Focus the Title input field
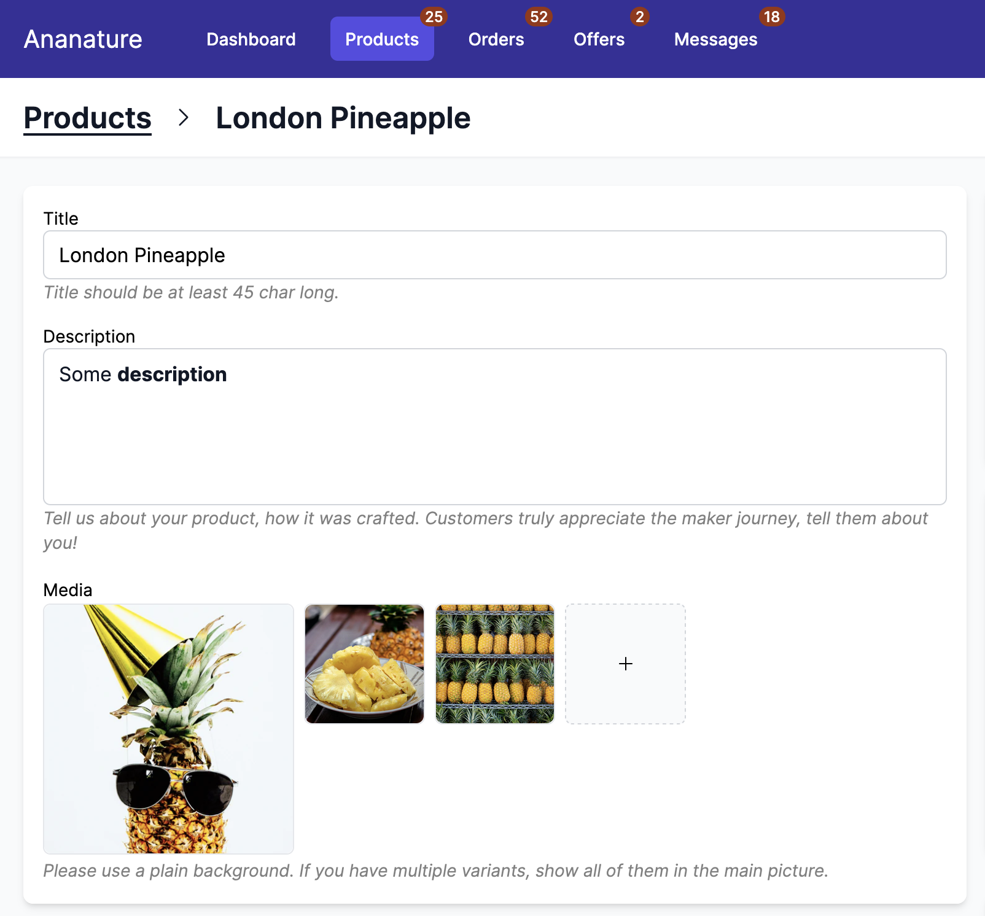The height and width of the screenshot is (916, 985). point(494,255)
